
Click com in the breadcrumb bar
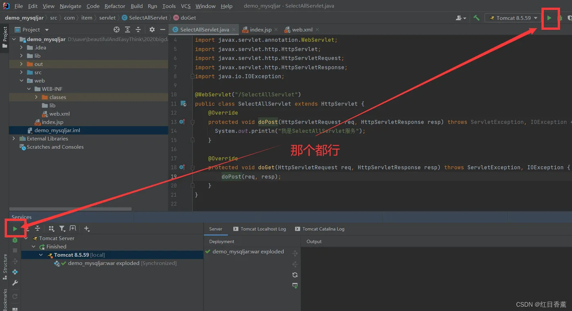pos(69,18)
